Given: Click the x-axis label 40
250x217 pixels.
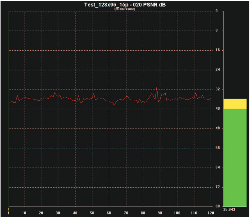Looking at the screenshot, I should click(75, 213).
